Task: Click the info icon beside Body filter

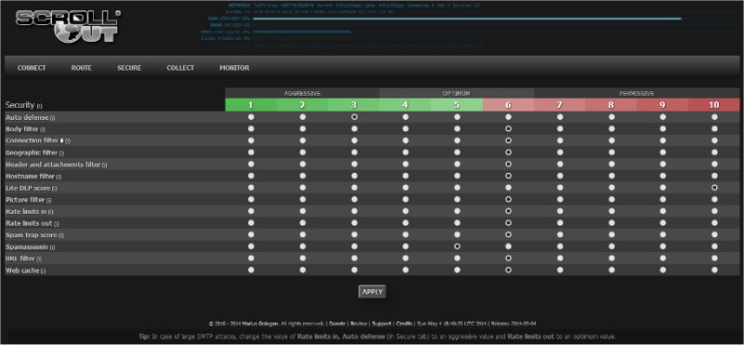Action: [43, 129]
